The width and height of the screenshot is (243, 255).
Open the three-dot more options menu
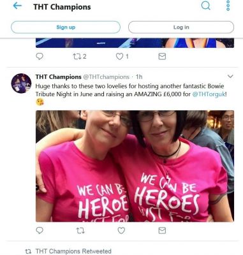[x=228, y=6]
